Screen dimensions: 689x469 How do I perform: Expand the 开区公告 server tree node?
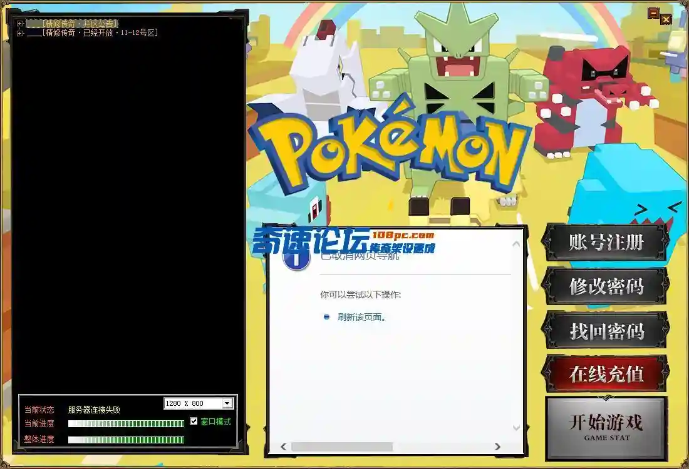[20, 24]
